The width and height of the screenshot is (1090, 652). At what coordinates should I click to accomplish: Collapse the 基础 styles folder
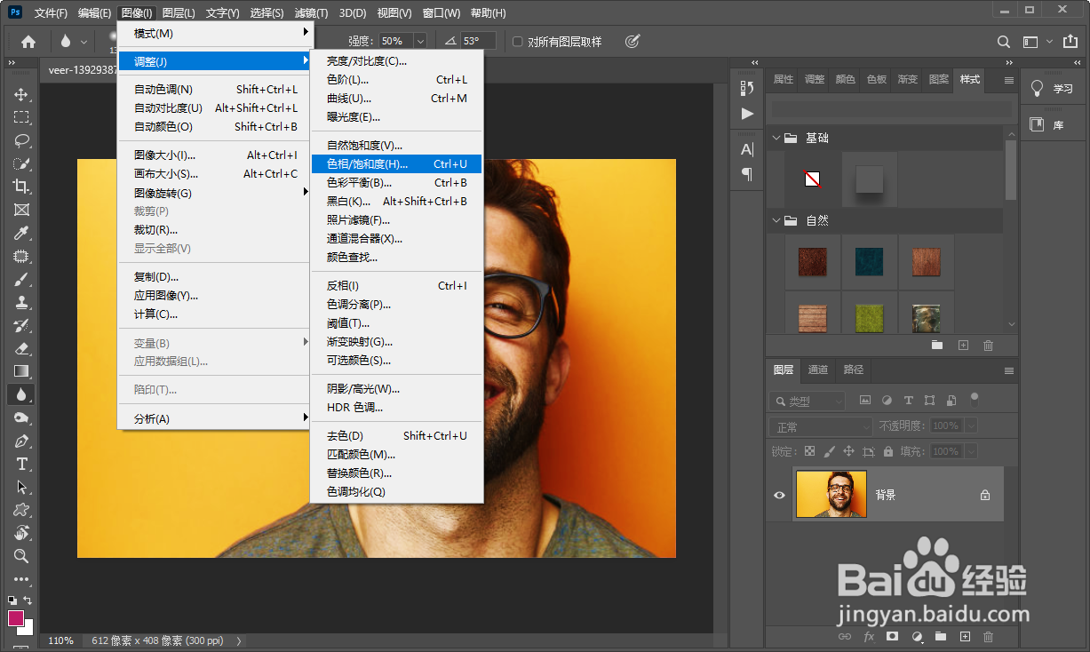pos(776,138)
